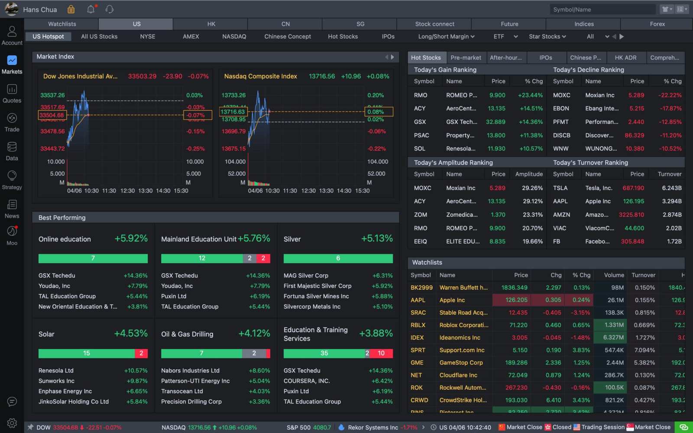Open Dow Jones Industrial Average chart title
The image size is (693, 433).
(80, 76)
